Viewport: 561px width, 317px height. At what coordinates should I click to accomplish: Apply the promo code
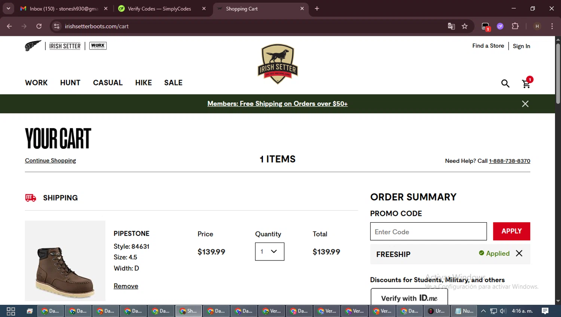tap(512, 231)
